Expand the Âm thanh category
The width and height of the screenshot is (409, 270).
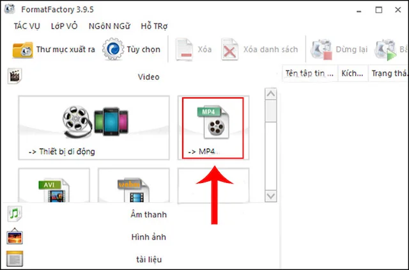coord(143,214)
